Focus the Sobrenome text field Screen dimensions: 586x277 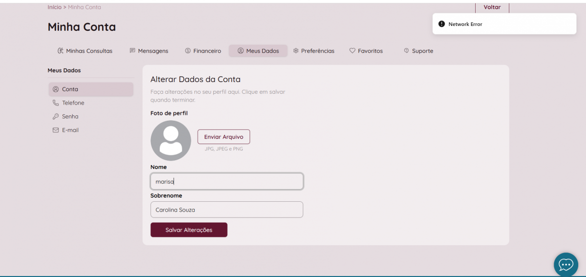227,210
